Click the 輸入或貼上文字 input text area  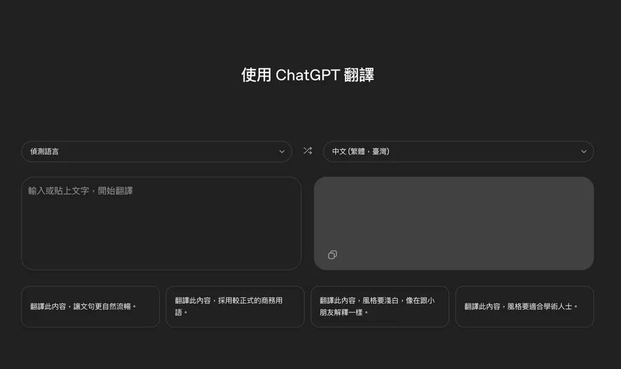[161, 223]
